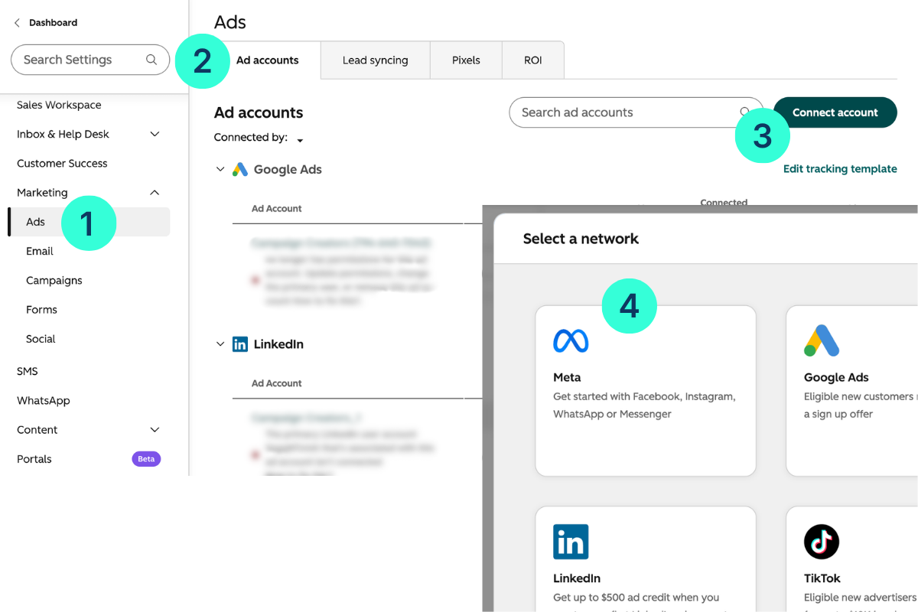The image size is (918, 612).
Task: Click the Connect account button
Action: click(835, 112)
